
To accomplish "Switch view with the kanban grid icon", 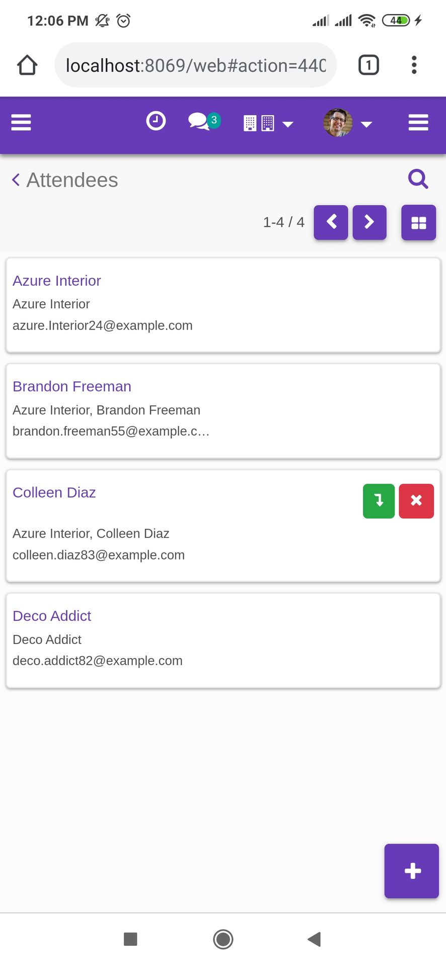I will 418,222.
